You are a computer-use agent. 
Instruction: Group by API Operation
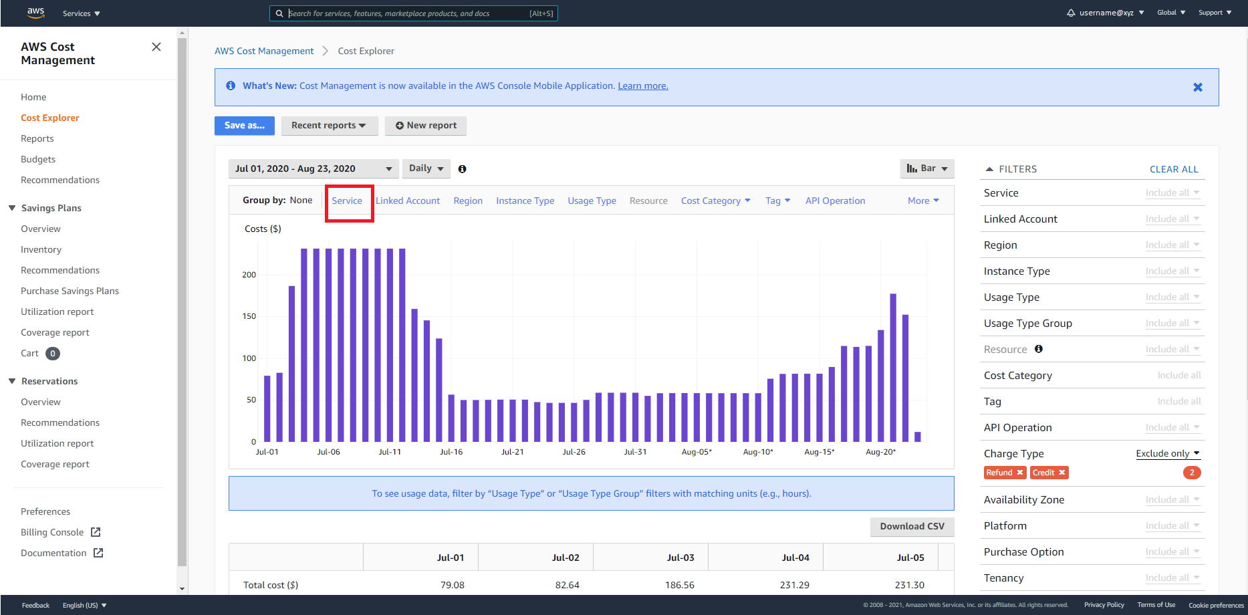(835, 201)
